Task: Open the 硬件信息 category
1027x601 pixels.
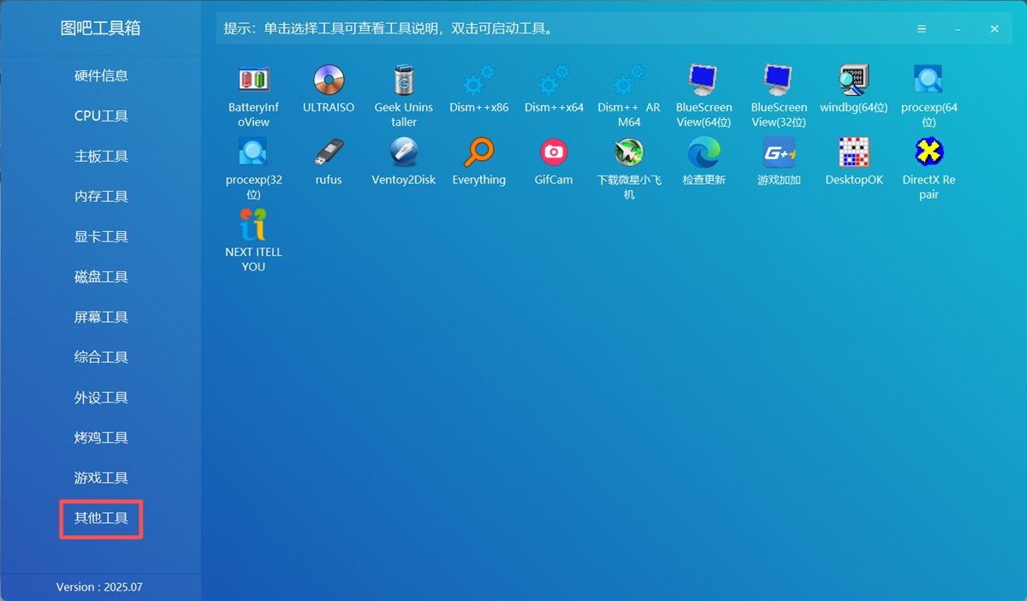Action: pyautogui.click(x=101, y=75)
